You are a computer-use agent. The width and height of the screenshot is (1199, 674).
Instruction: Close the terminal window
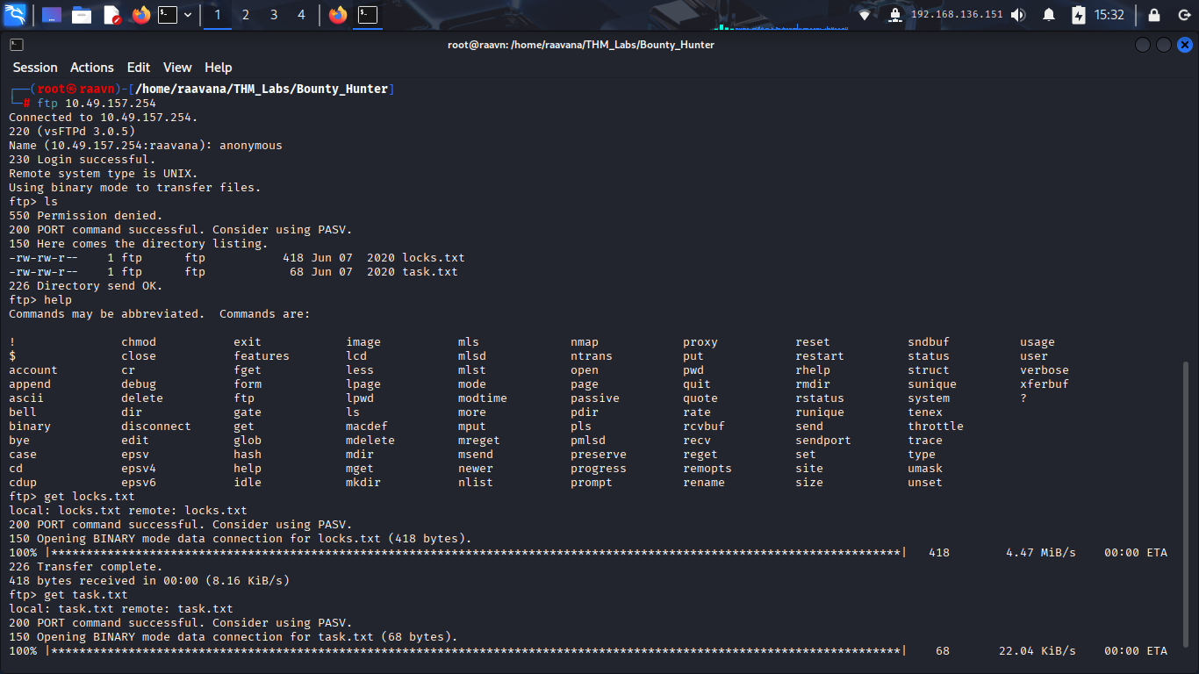(x=1184, y=45)
